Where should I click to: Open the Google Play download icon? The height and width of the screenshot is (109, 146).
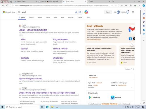pos(90,97)
